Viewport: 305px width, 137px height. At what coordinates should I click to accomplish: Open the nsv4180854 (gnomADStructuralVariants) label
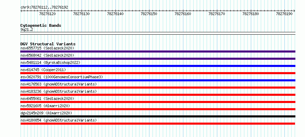pos(59,120)
